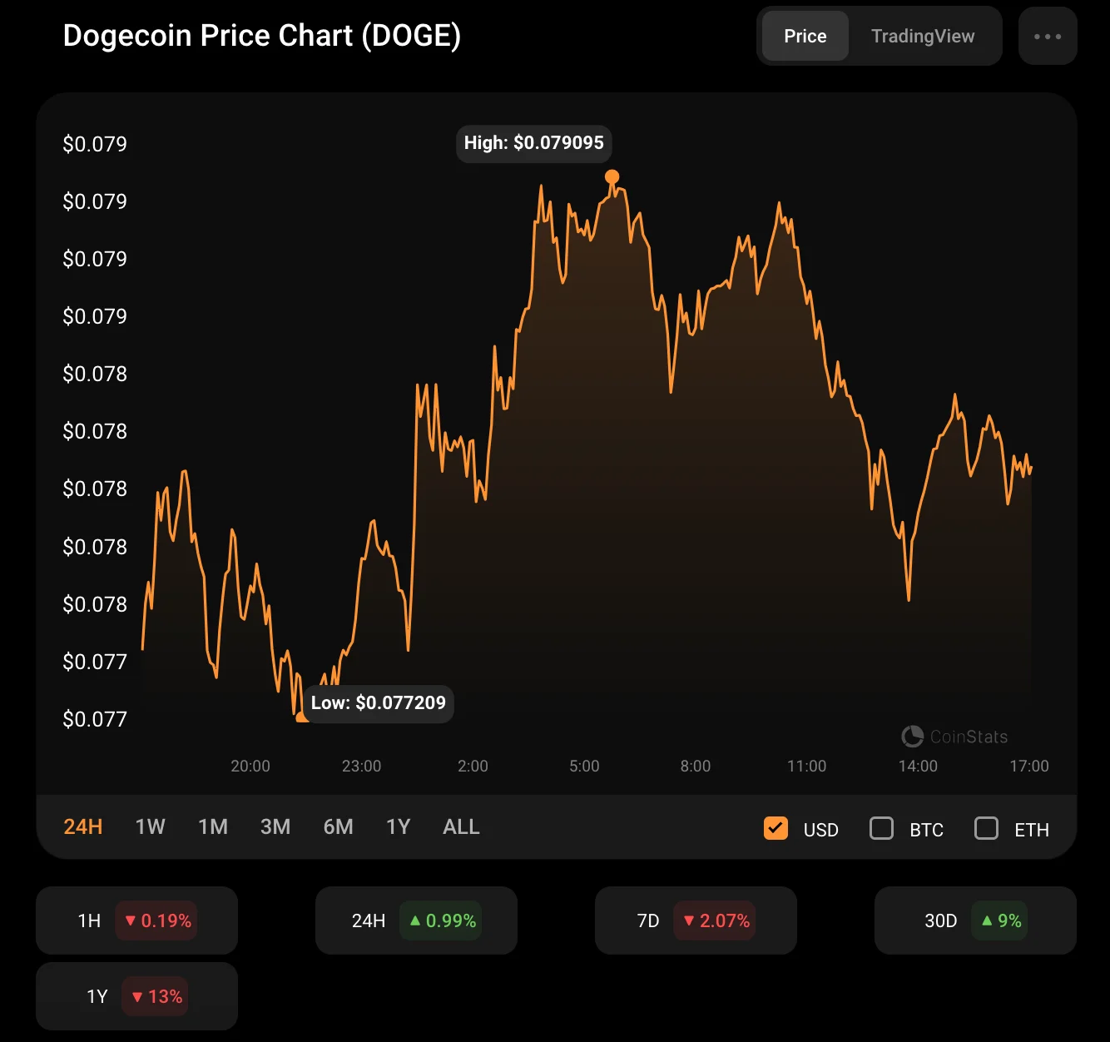Select the 3M time range
This screenshot has width=1110, height=1042.
coord(275,827)
